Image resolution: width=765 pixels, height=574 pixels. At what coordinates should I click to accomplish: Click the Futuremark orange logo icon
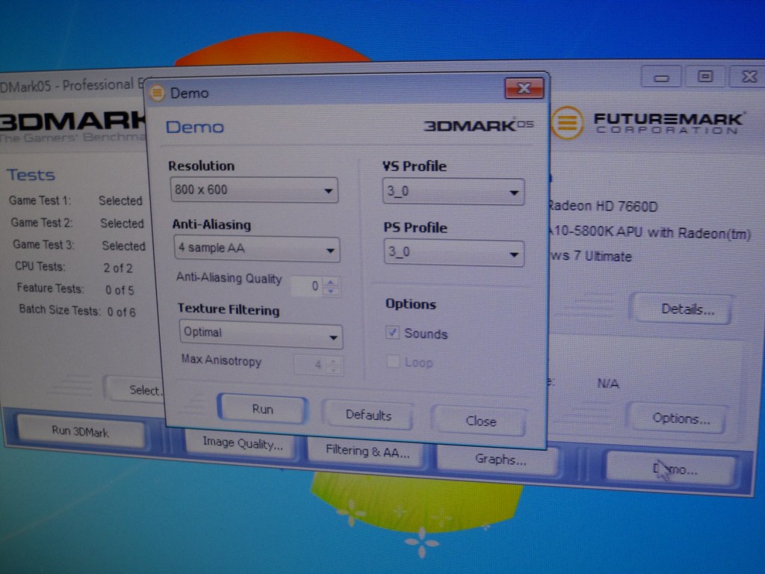567,123
